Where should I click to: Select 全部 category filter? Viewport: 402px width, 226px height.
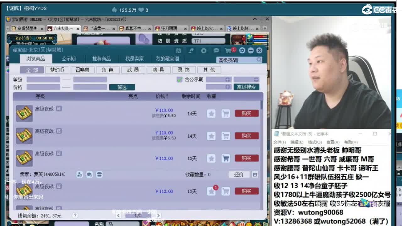[32, 70]
